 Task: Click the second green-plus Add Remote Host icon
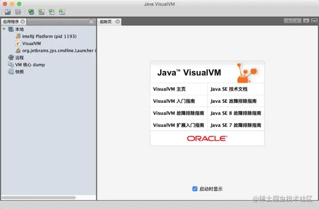pyautogui.click(x=41, y=12)
